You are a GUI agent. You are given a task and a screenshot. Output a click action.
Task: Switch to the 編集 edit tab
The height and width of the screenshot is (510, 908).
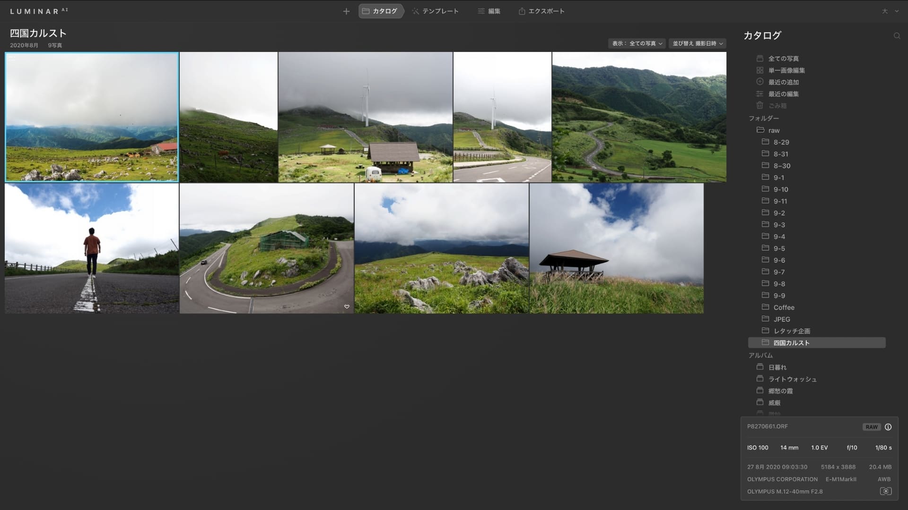click(489, 11)
